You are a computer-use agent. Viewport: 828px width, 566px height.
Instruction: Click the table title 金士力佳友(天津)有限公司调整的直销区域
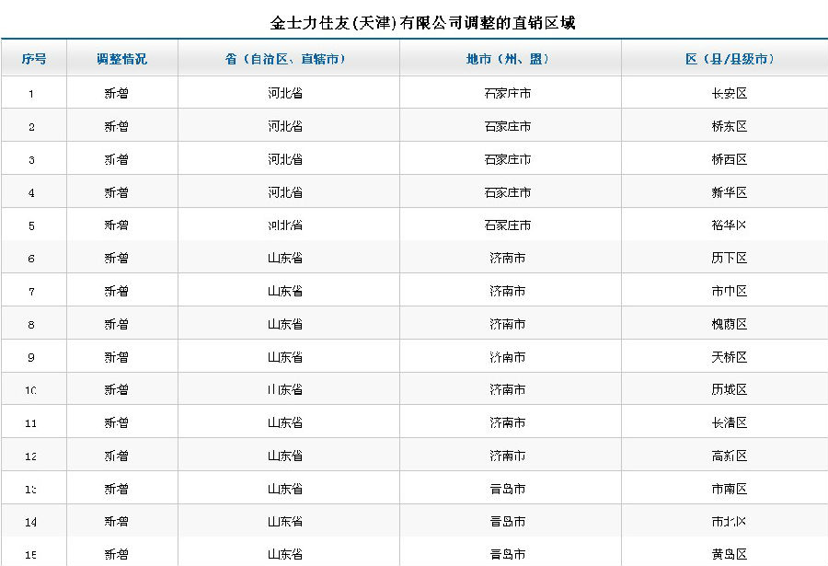click(x=422, y=23)
